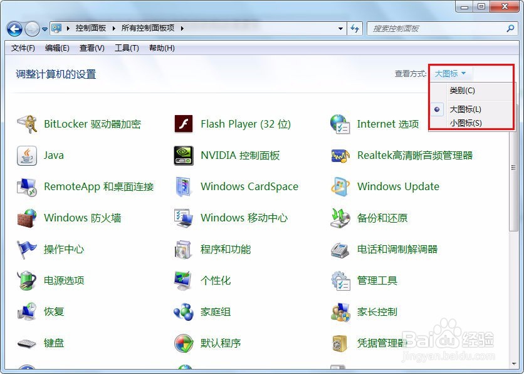The height and width of the screenshot is (374, 524).
Task: Open Realtek audio manager icon
Action: [x=340, y=156]
